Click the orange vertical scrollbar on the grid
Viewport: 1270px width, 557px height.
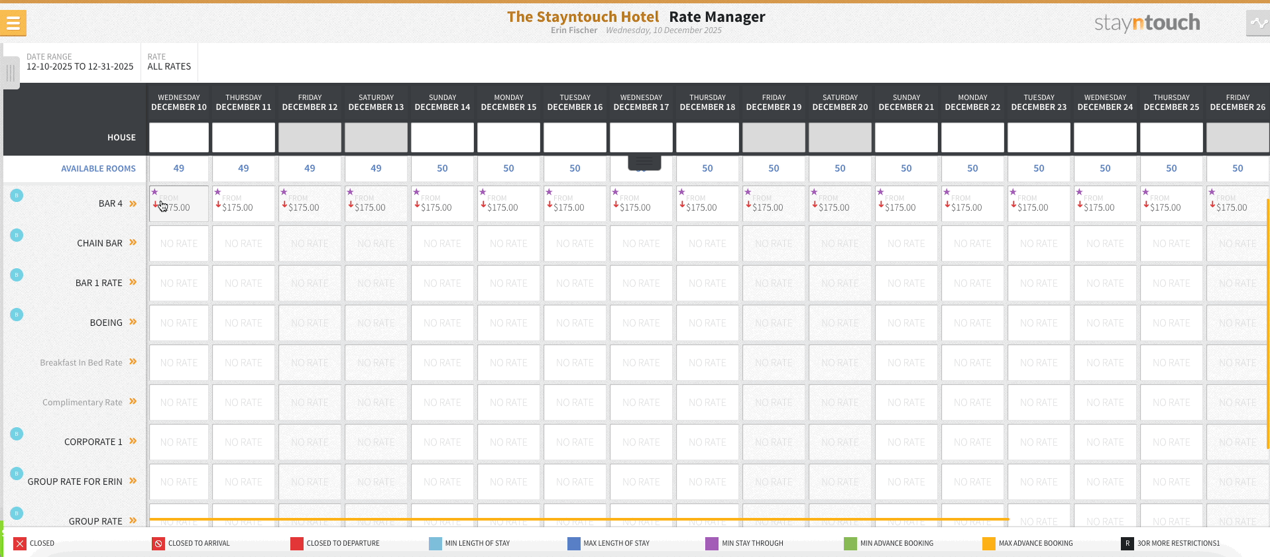pos(1268,323)
